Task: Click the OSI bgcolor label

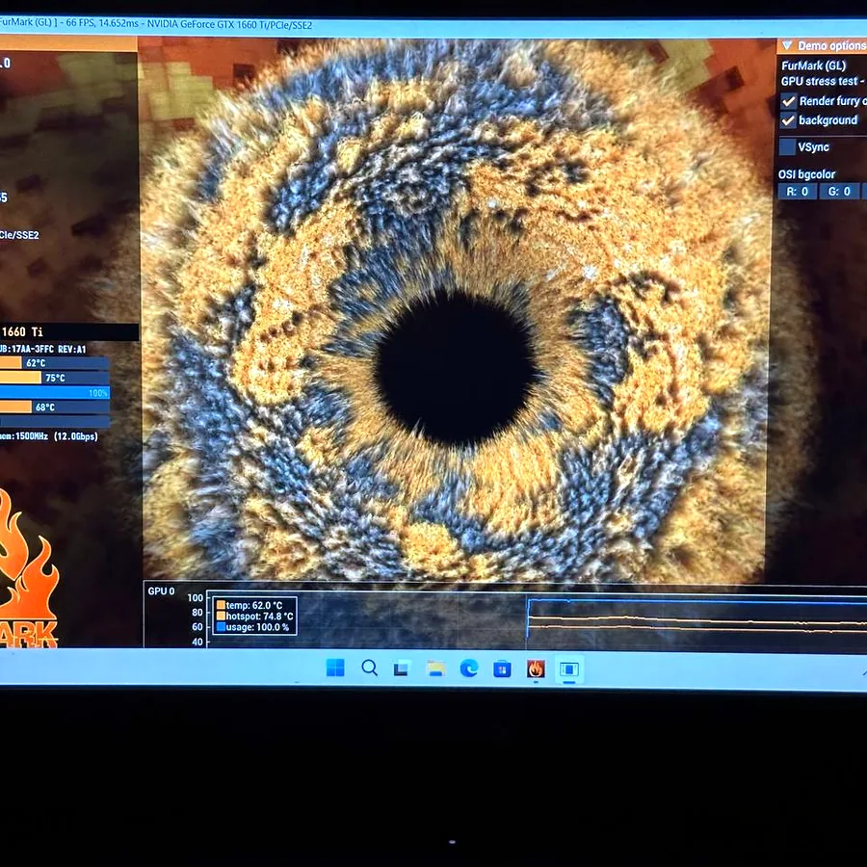Action: [x=806, y=174]
